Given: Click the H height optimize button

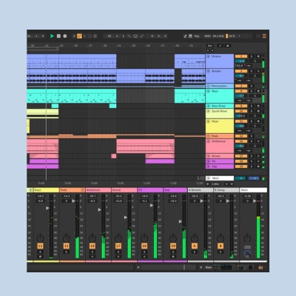Looking at the screenshot, I should click(226, 184).
